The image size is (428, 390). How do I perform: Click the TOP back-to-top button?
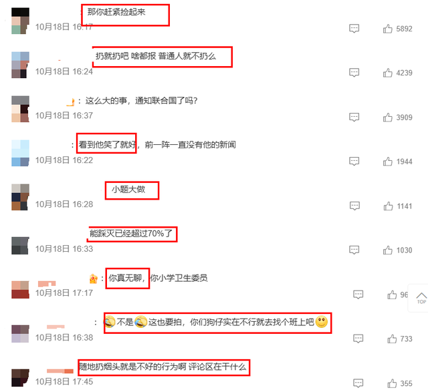421,298
